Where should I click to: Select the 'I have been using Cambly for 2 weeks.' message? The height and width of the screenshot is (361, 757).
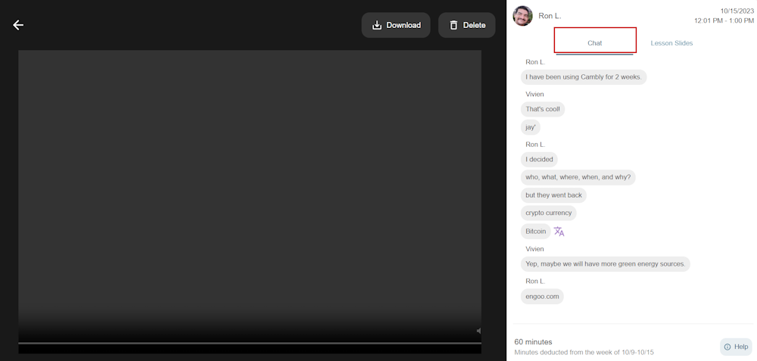pos(583,76)
